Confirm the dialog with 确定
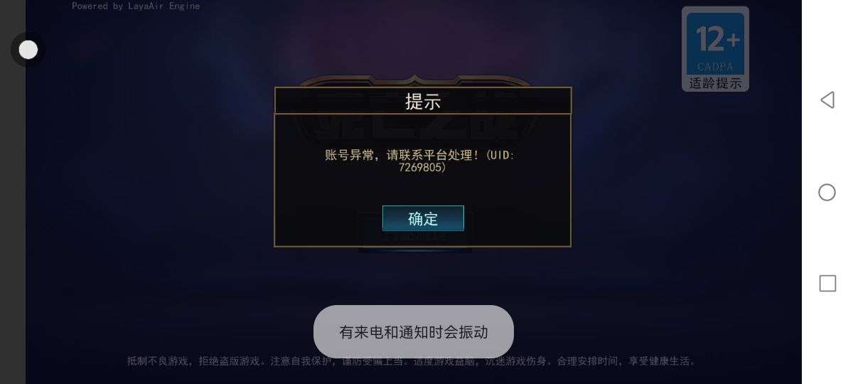 (423, 218)
